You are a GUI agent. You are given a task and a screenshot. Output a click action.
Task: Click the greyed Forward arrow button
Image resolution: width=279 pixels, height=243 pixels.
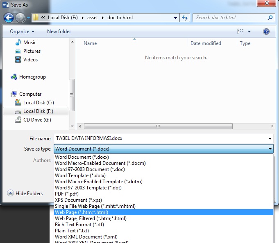tap(20, 18)
